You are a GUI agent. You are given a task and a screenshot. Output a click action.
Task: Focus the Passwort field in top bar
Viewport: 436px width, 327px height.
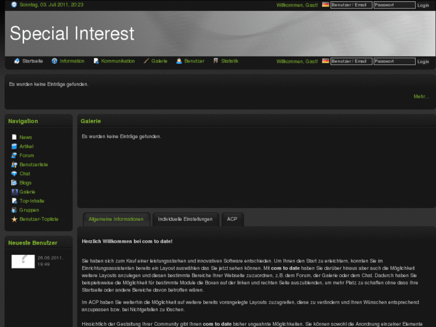394,5
